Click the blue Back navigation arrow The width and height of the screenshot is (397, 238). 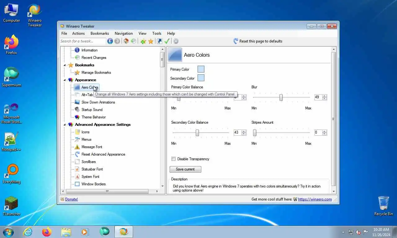[110, 41]
